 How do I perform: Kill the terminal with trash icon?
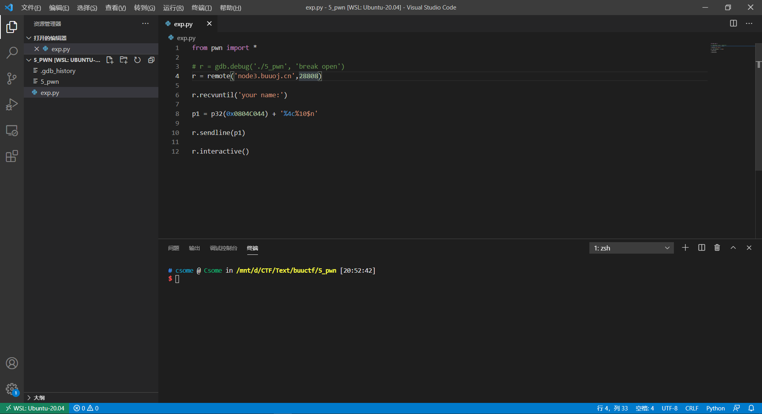[717, 248]
